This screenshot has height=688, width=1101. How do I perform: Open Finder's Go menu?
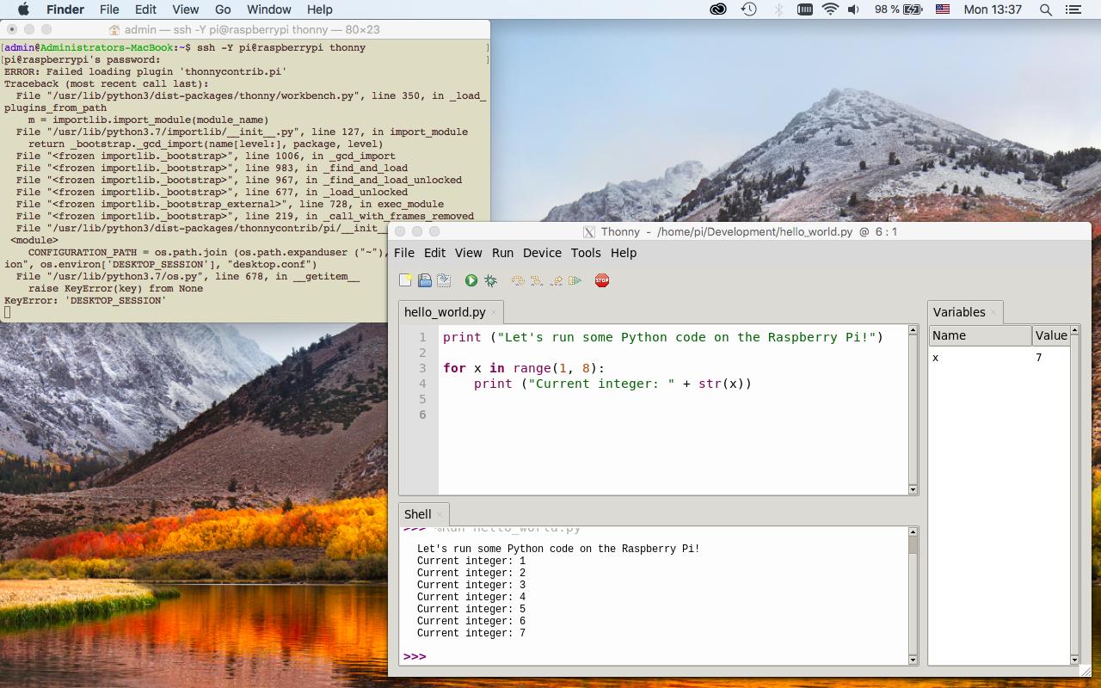click(x=223, y=9)
